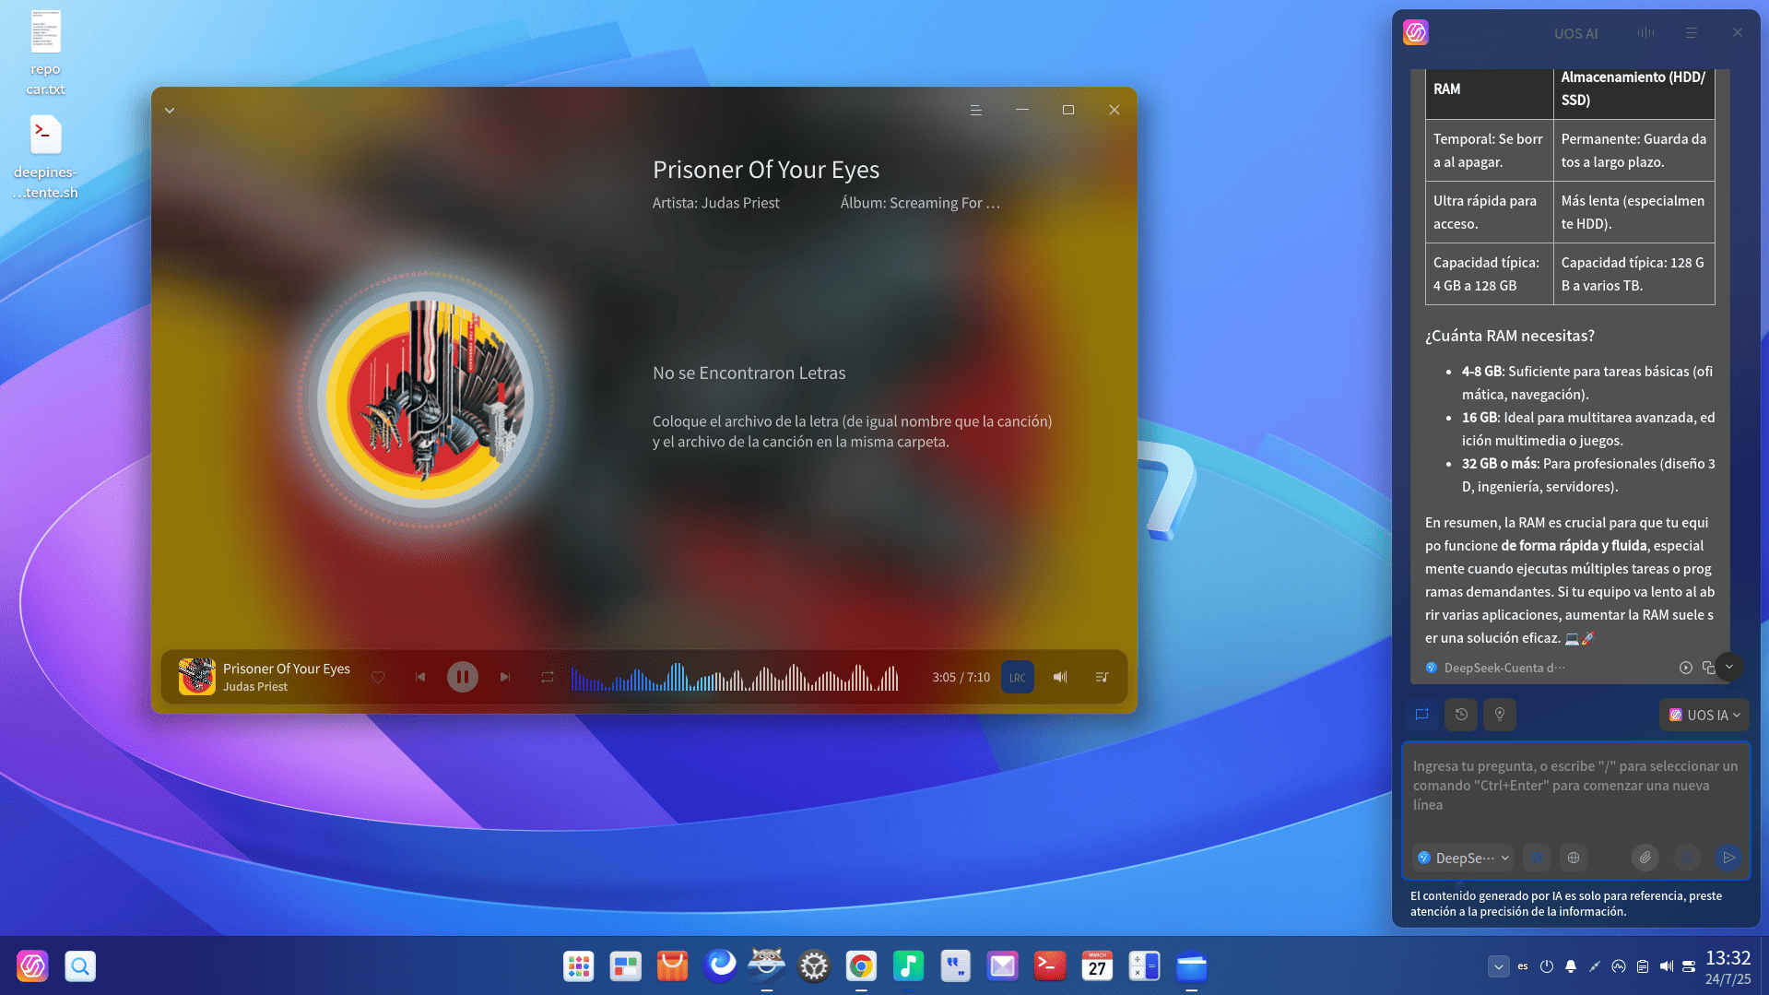Open the power menu in the tray
Screen dimensions: 1769x995
point(1547,966)
